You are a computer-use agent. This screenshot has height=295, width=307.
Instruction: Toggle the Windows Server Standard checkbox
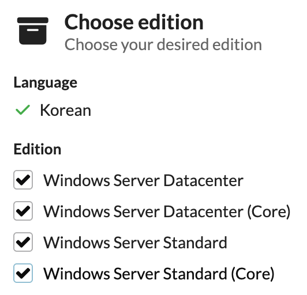coord(23,242)
